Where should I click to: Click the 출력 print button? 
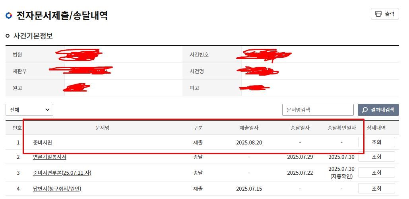pos(385,14)
